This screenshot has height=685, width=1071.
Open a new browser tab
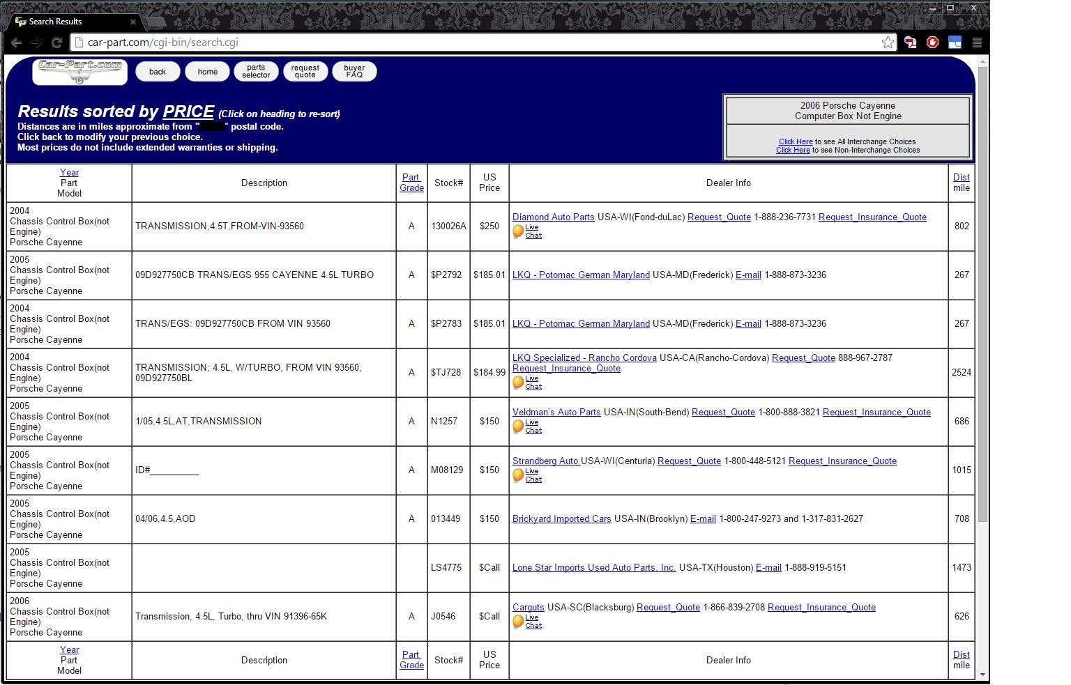coord(155,22)
